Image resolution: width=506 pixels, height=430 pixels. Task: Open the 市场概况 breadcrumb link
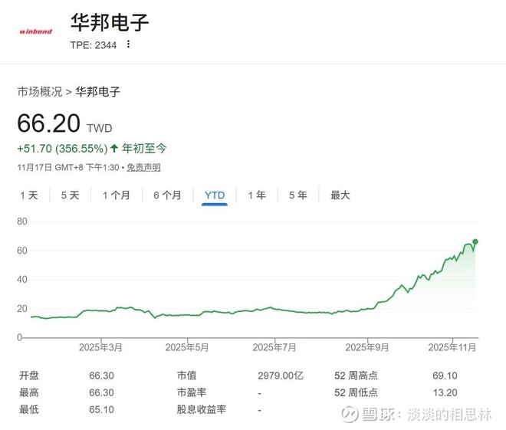pyautogui.click(x=40, y=92)
